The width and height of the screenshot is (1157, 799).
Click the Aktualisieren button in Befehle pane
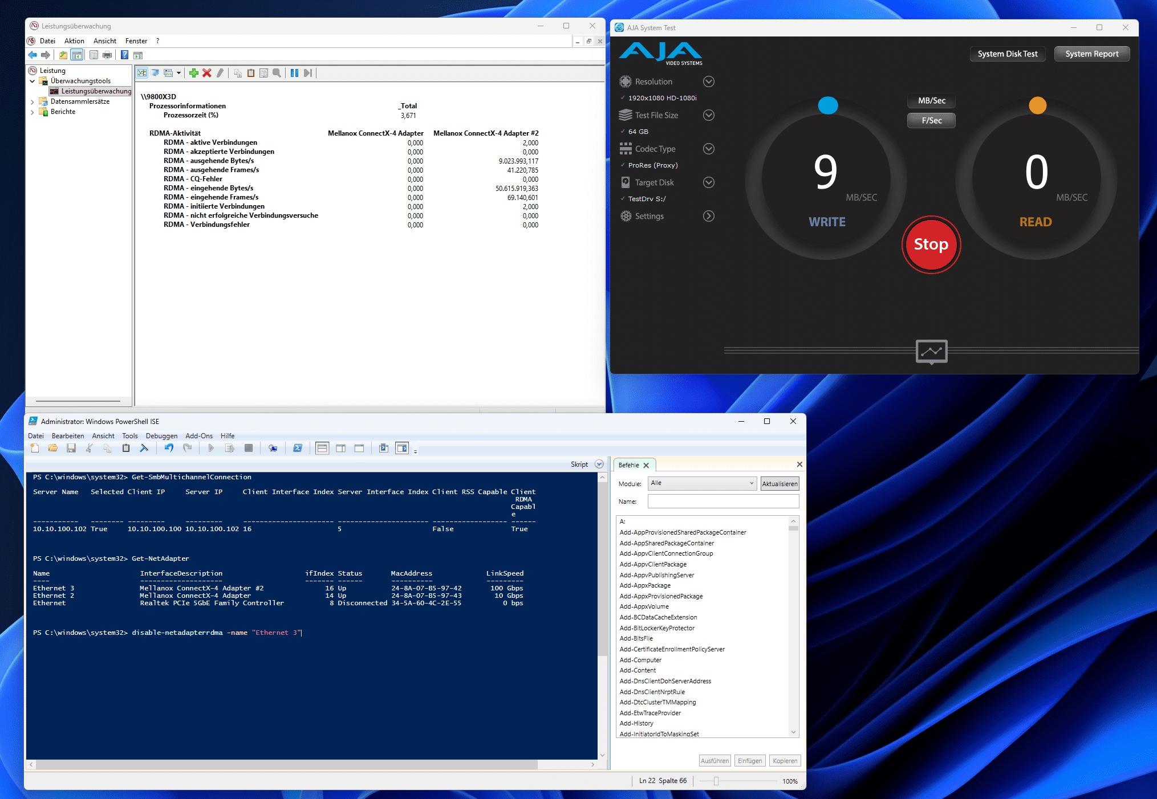(x=780, y=484)
